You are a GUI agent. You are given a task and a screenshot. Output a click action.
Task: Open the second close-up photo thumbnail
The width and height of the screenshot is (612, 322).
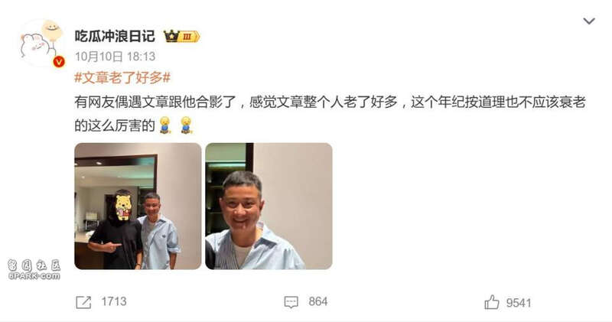pos(269,206)
